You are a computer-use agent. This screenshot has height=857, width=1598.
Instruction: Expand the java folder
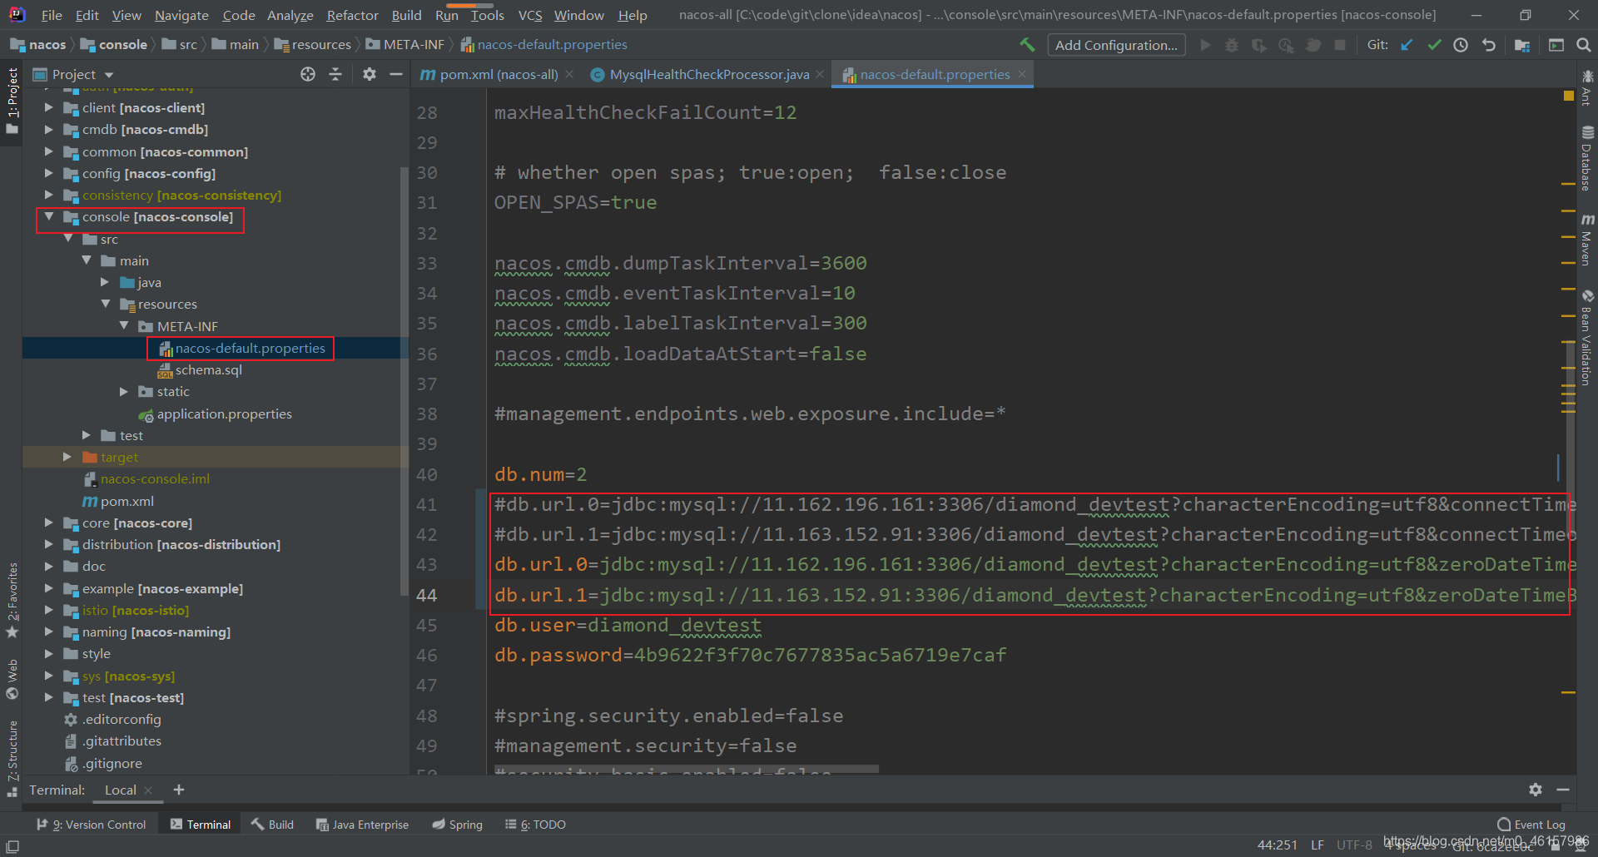pyautogui.click(x=105, y=282)
